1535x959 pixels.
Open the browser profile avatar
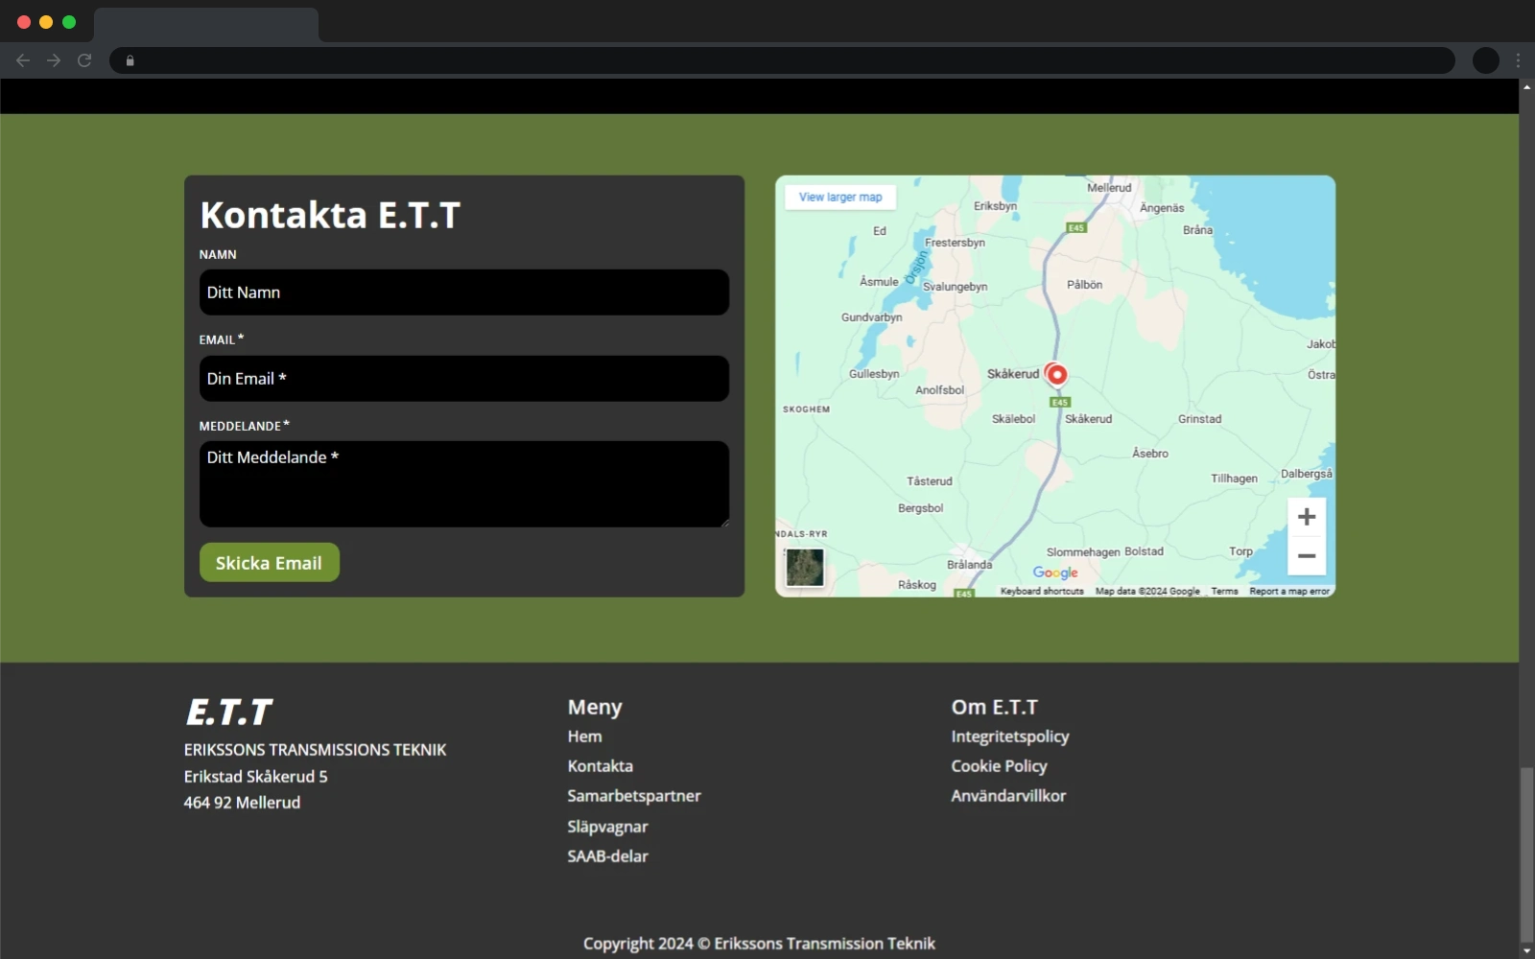1485,60
